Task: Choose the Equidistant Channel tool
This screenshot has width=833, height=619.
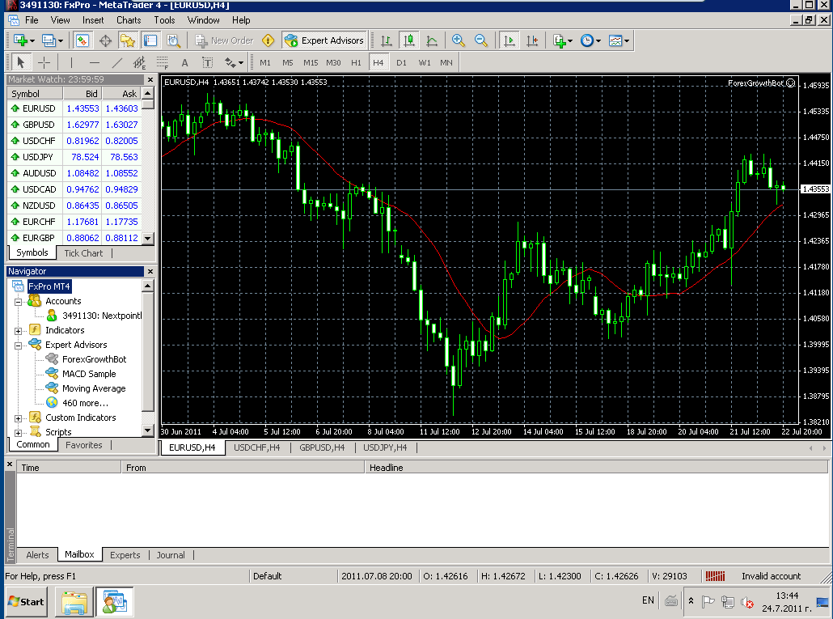Action: [139, 62]
